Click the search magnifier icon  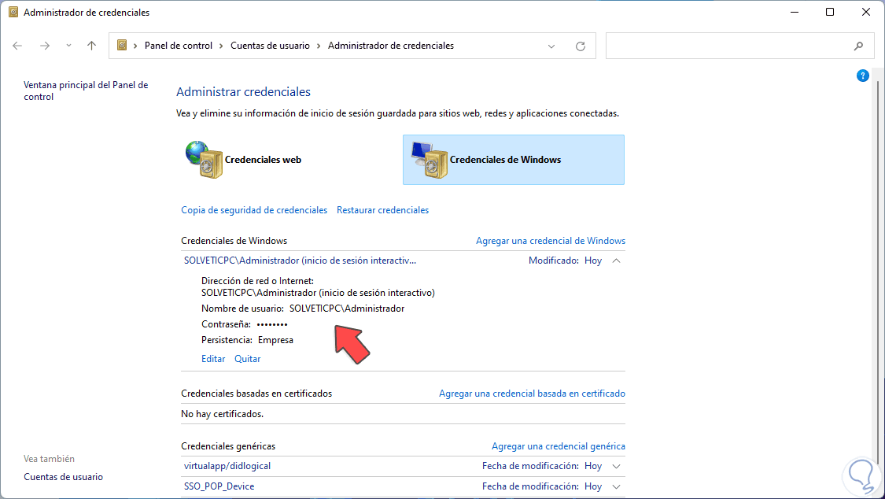[858, 46]
